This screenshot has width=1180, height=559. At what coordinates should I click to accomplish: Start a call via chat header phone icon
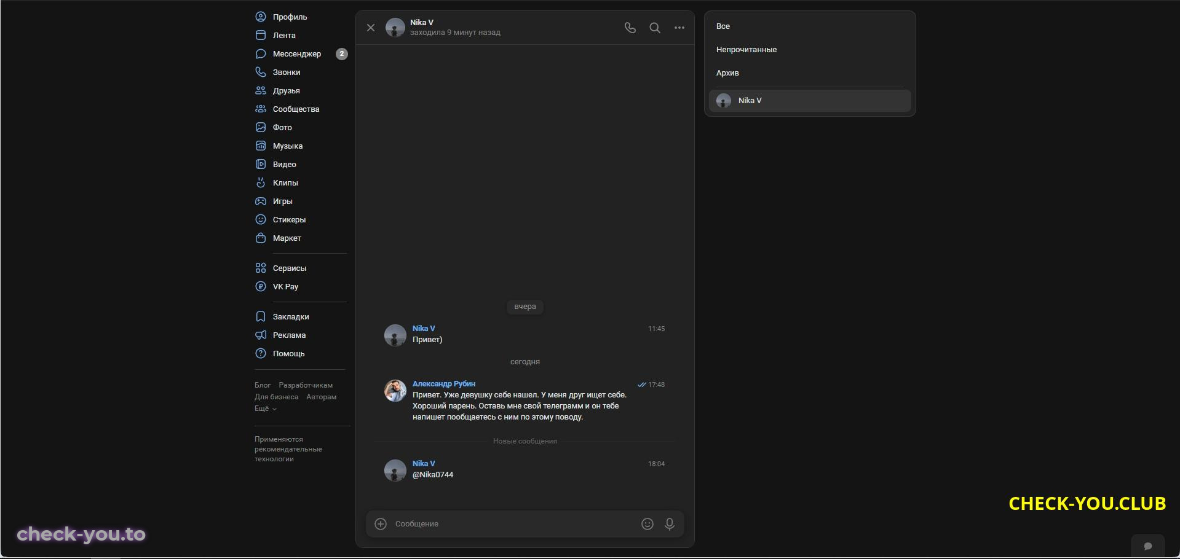(x=630, y=28)
